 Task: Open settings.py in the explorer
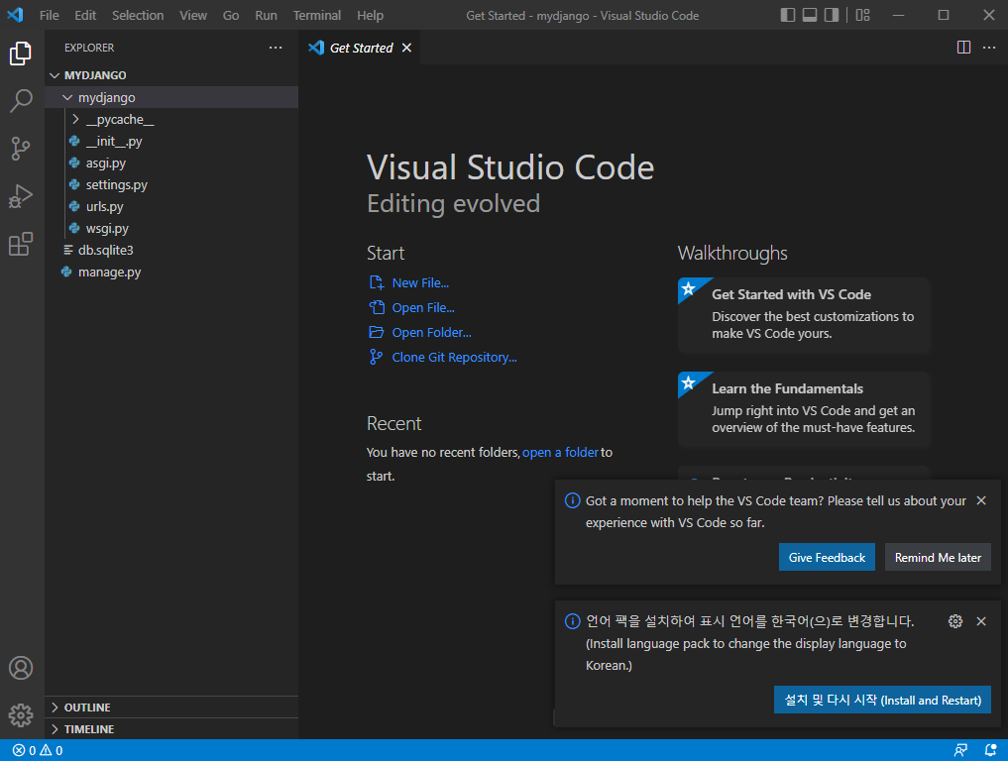[171, 184]
